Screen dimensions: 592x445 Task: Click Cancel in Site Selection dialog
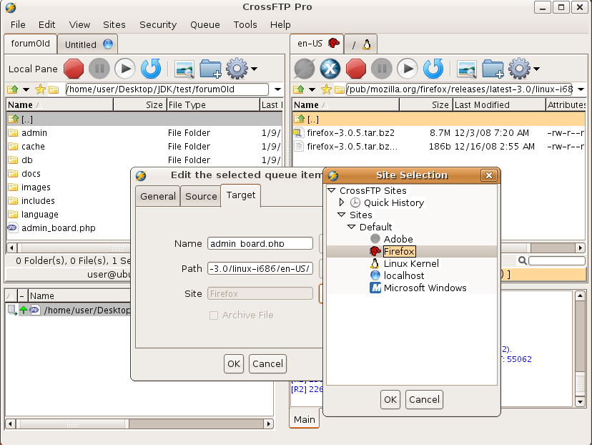click(x=424, y=400)
